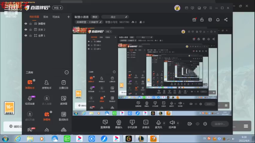This screenshot has height=143, width=255.
Task: Click the 辅助设 button in background window
Action: pyautogui.click(x=13, y=126)
